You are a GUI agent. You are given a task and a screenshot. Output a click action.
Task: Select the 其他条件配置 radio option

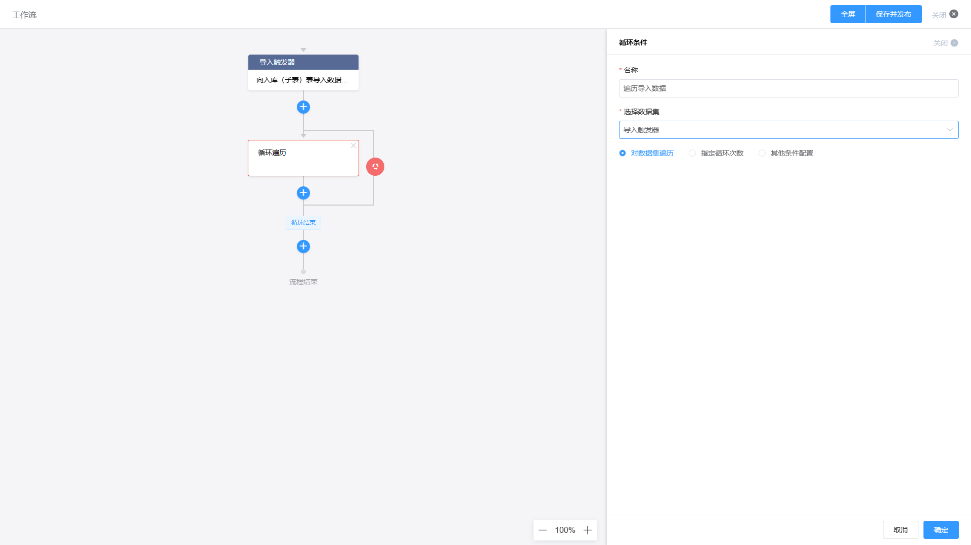[786, 153]
